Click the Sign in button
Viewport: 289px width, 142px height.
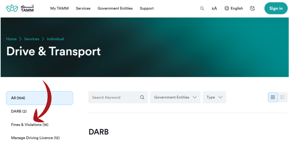point(276,8)
